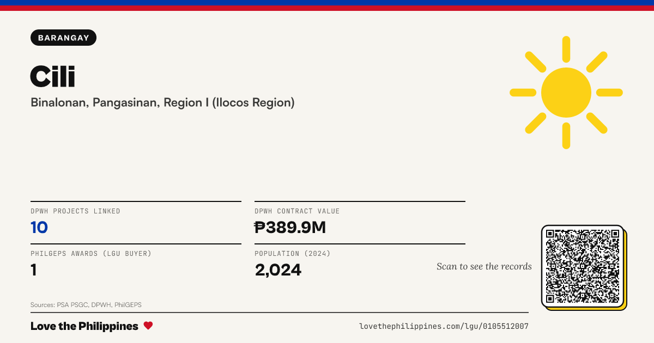
Task: Click the Sources: PSA PSGC, DPWH, PhilGEPS line
Action: pyautogui.click(x=86, y=305)
